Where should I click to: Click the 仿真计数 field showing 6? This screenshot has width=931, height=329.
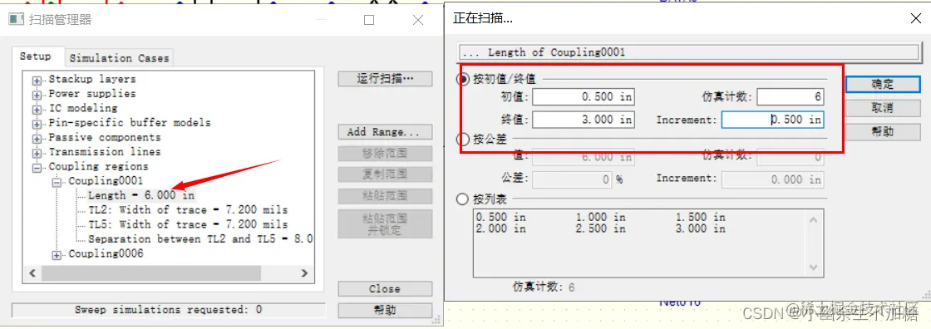click(x=791, y=97)
